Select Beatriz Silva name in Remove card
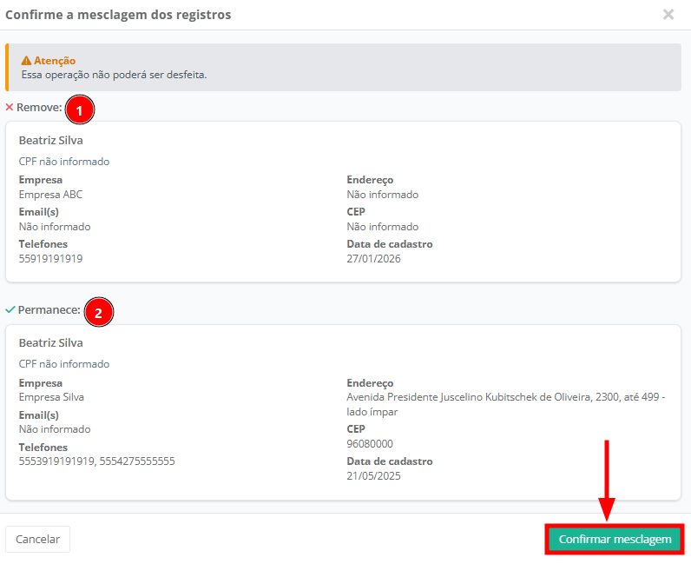691x564 pixels. point(51,140)
